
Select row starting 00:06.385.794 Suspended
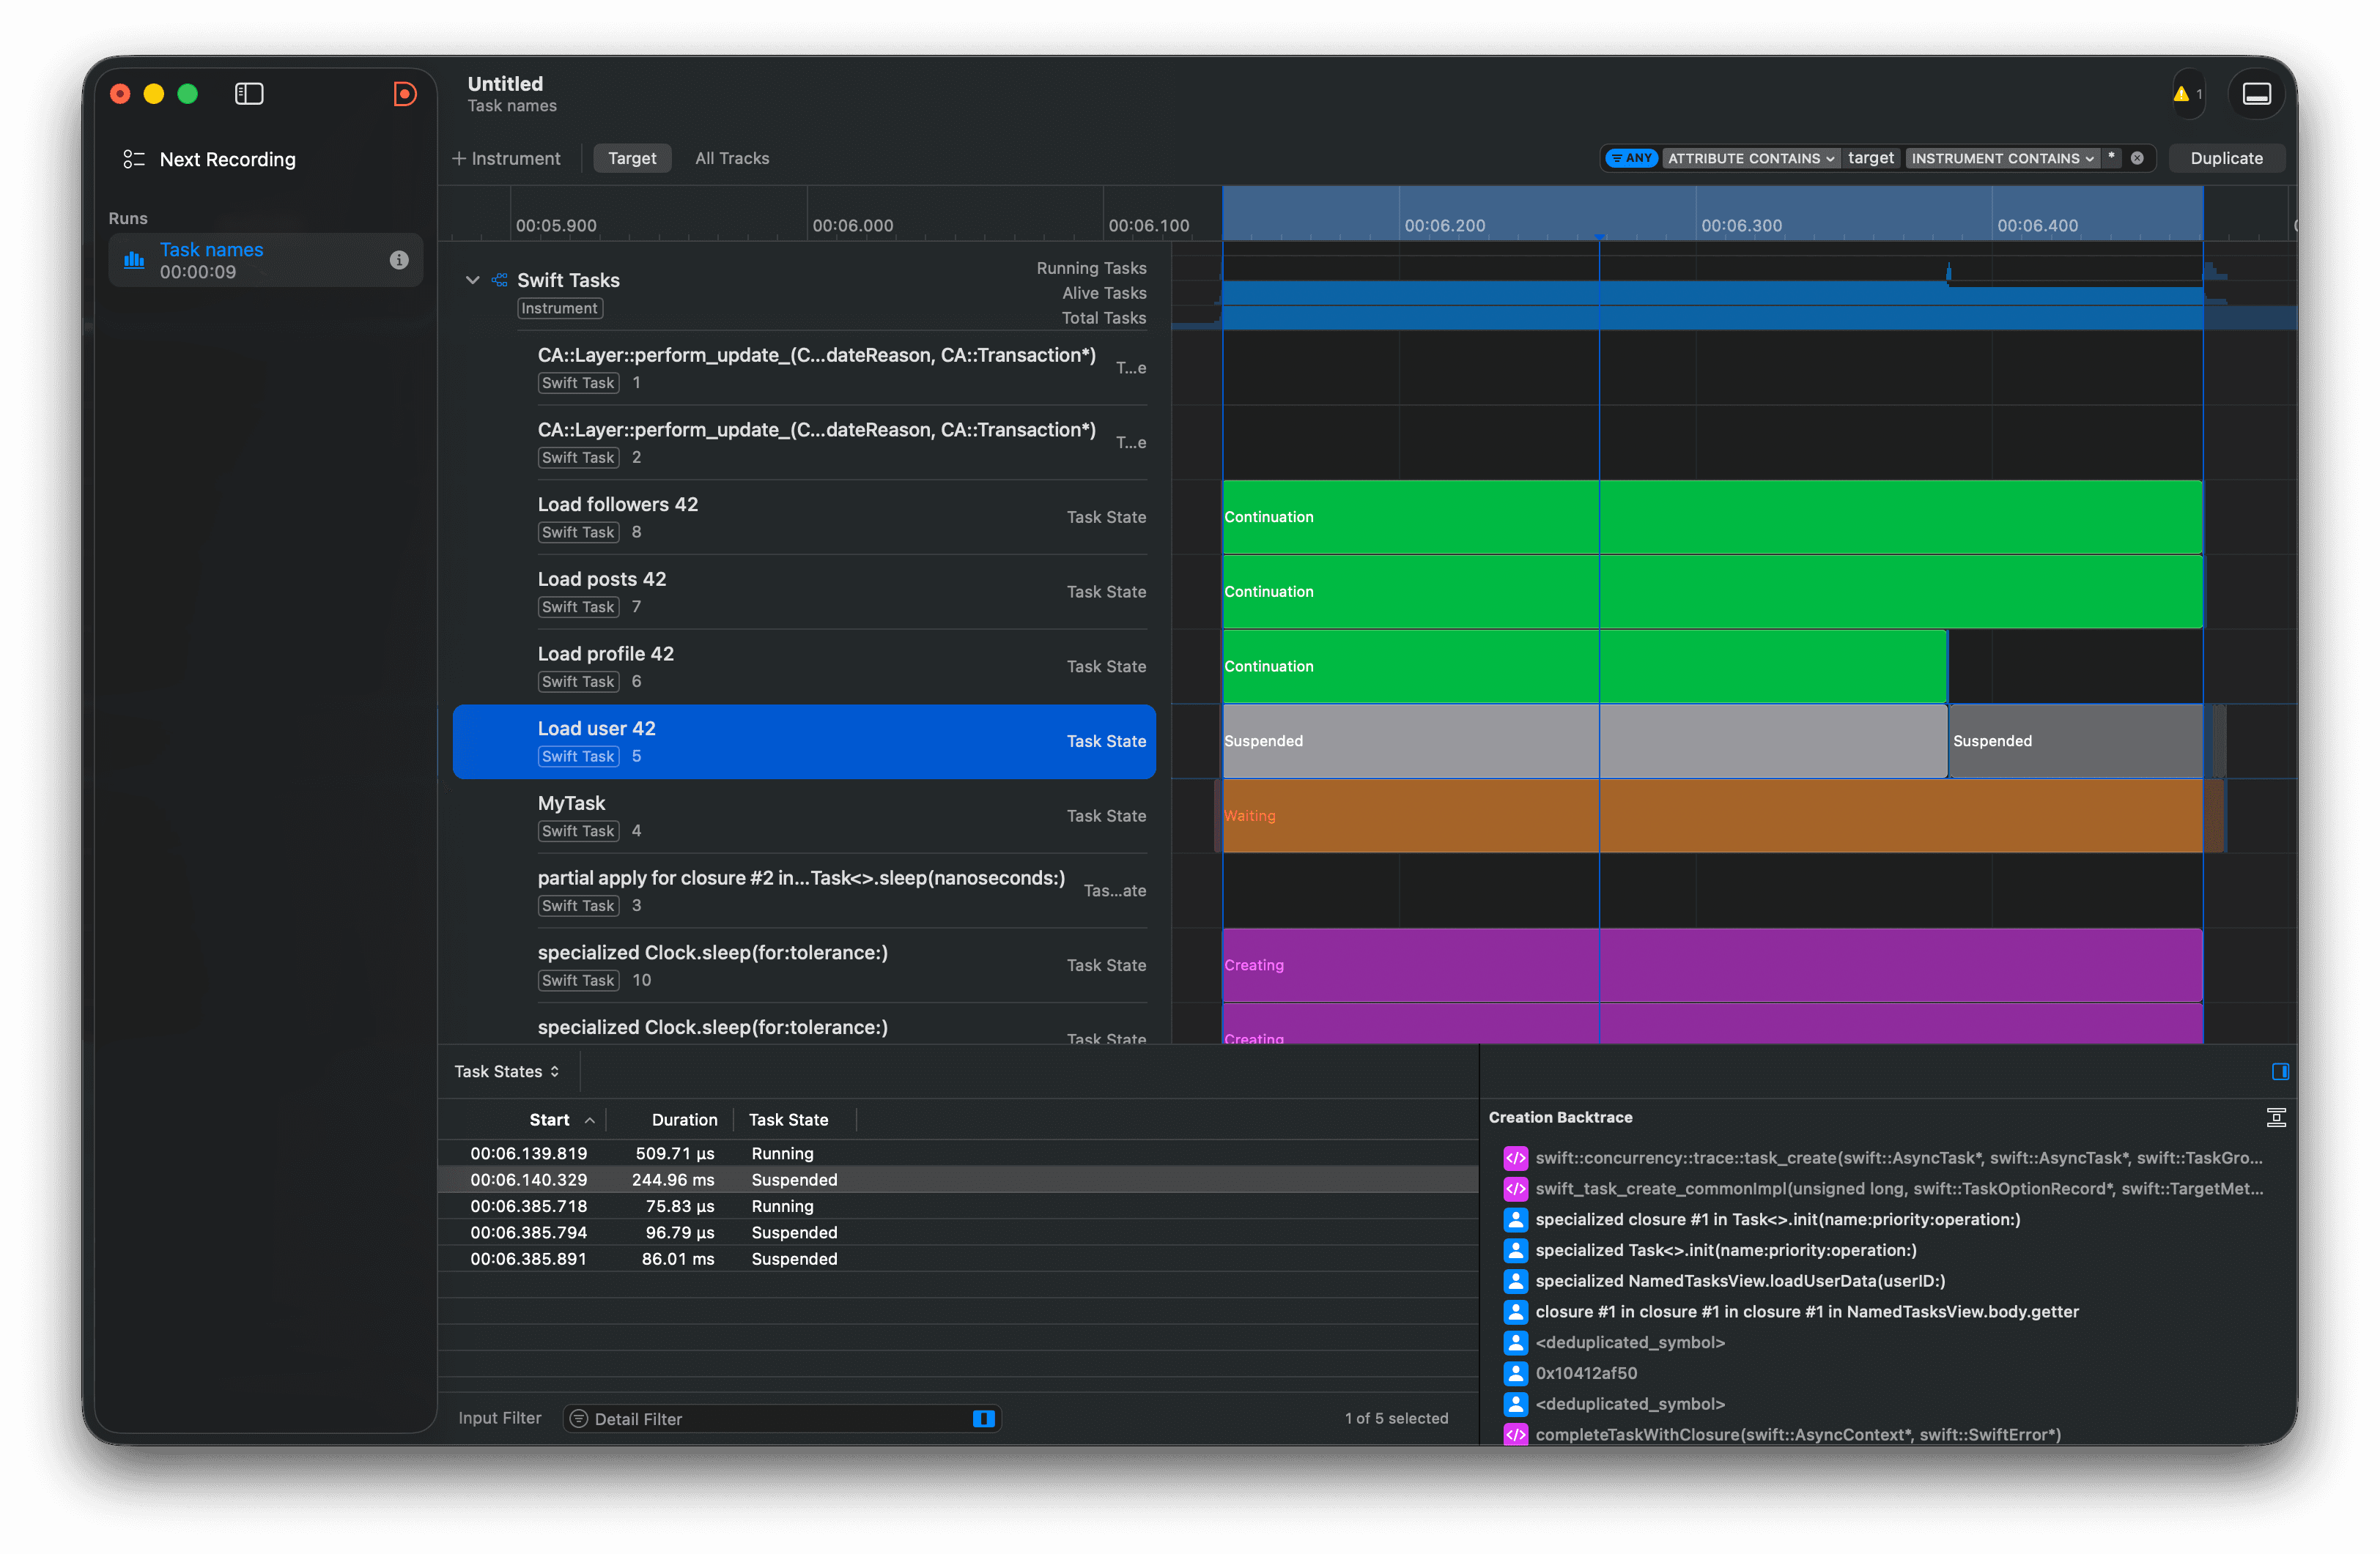(x=957, y=1233)
